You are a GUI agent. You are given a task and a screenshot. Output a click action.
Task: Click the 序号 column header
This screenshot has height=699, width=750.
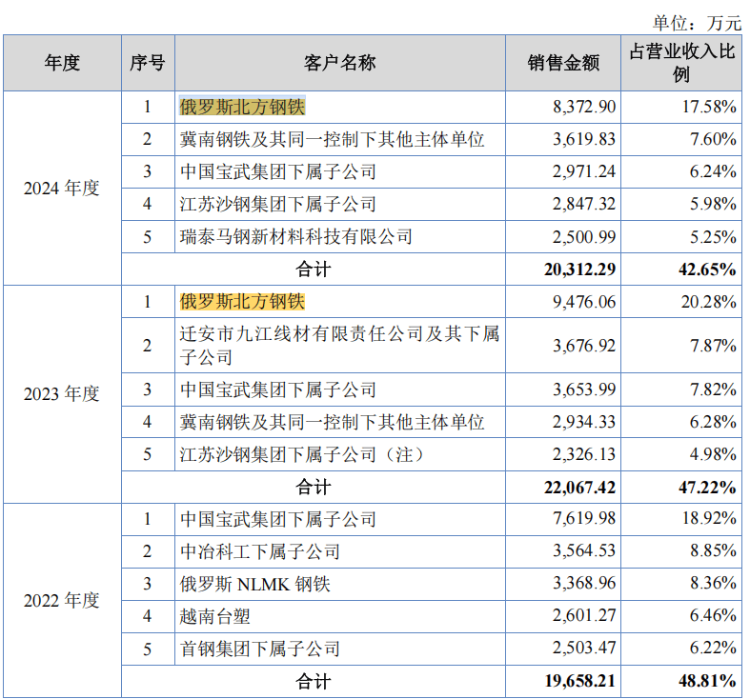[148, 63]
